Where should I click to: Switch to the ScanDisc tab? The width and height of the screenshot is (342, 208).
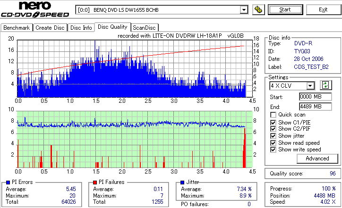tap(144, 28)
